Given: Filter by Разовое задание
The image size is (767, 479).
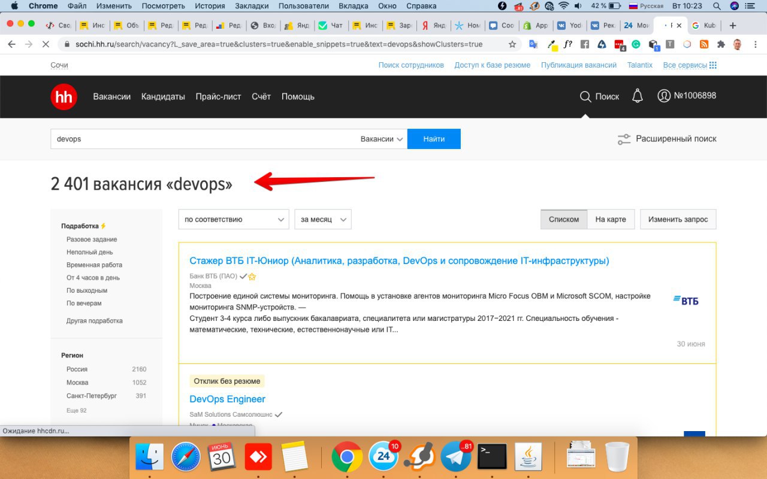Looking at the screenshot, I should click(x=92, y=239).
